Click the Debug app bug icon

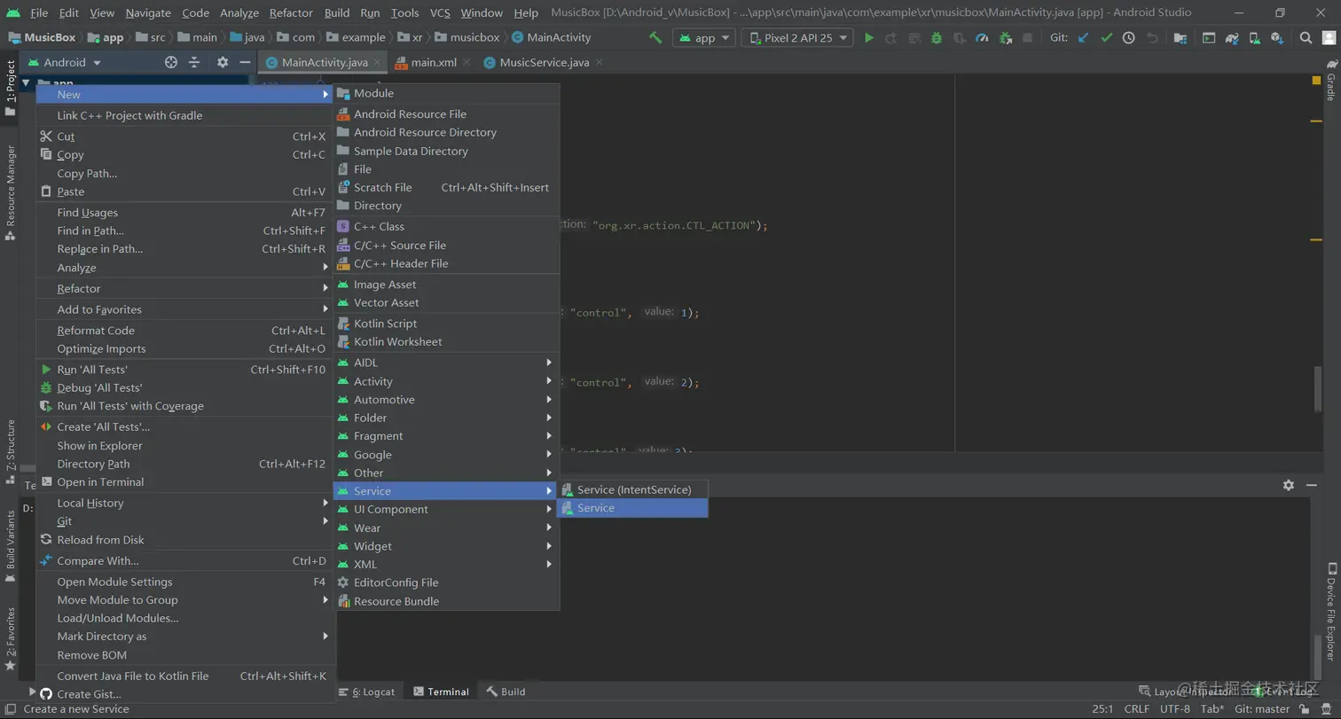pyautogui.click(x=936, y=38)
